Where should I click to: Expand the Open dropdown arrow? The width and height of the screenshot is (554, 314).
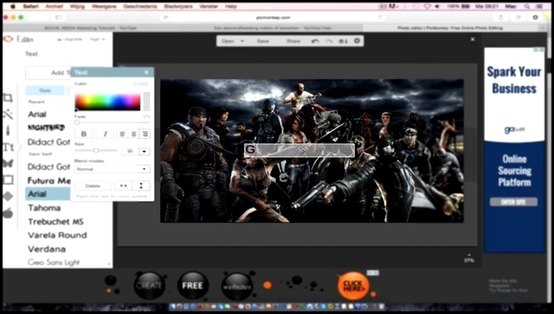click(x=243, y=41)
